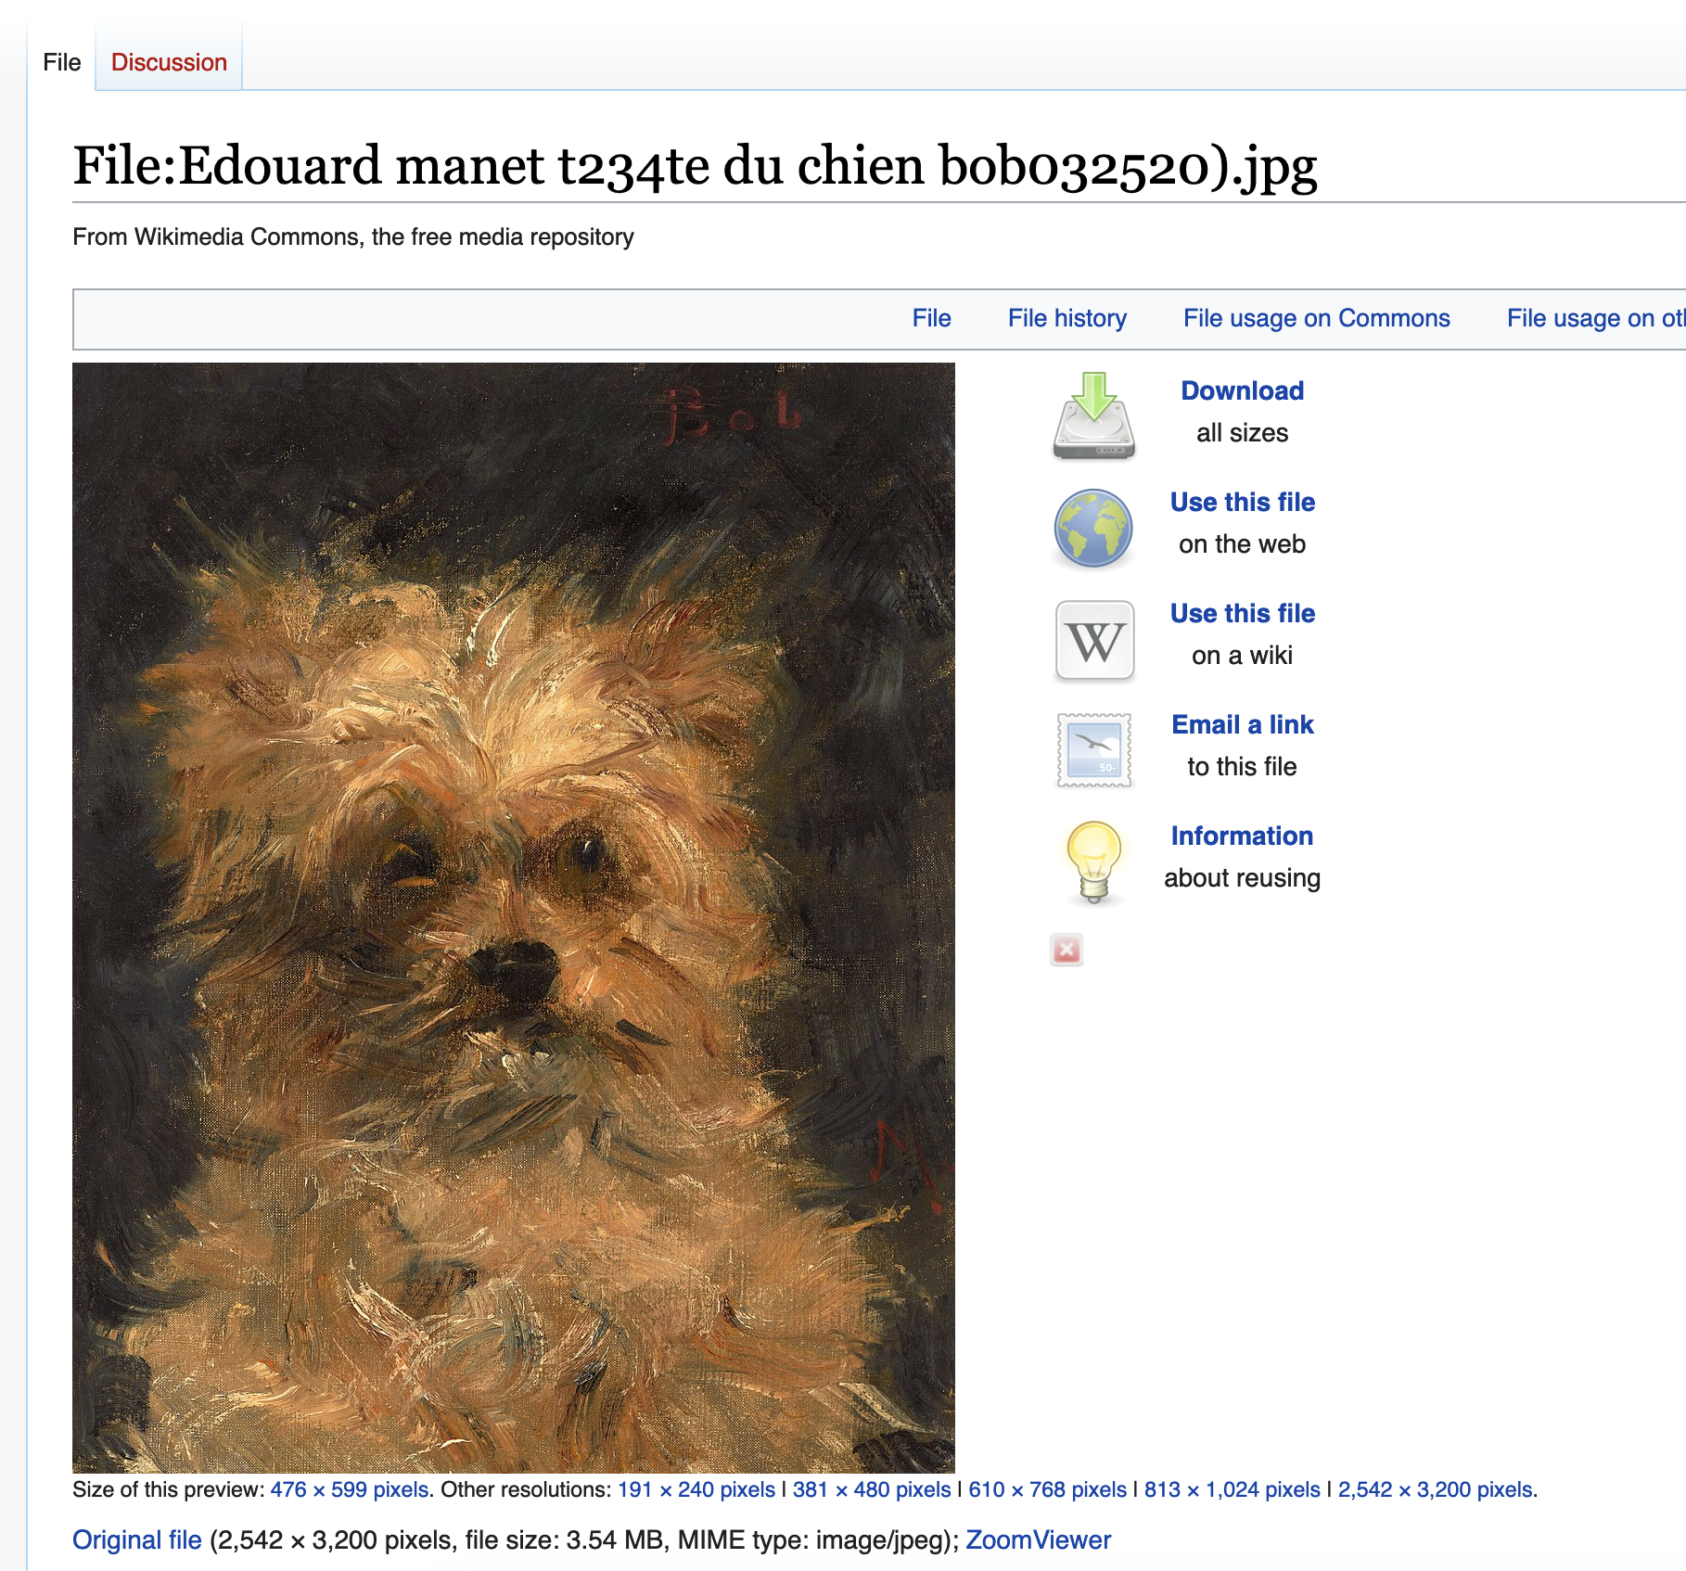Click the Download hard drive icon
The height and width of the screenshot is (1571, 1686).
1093,415
